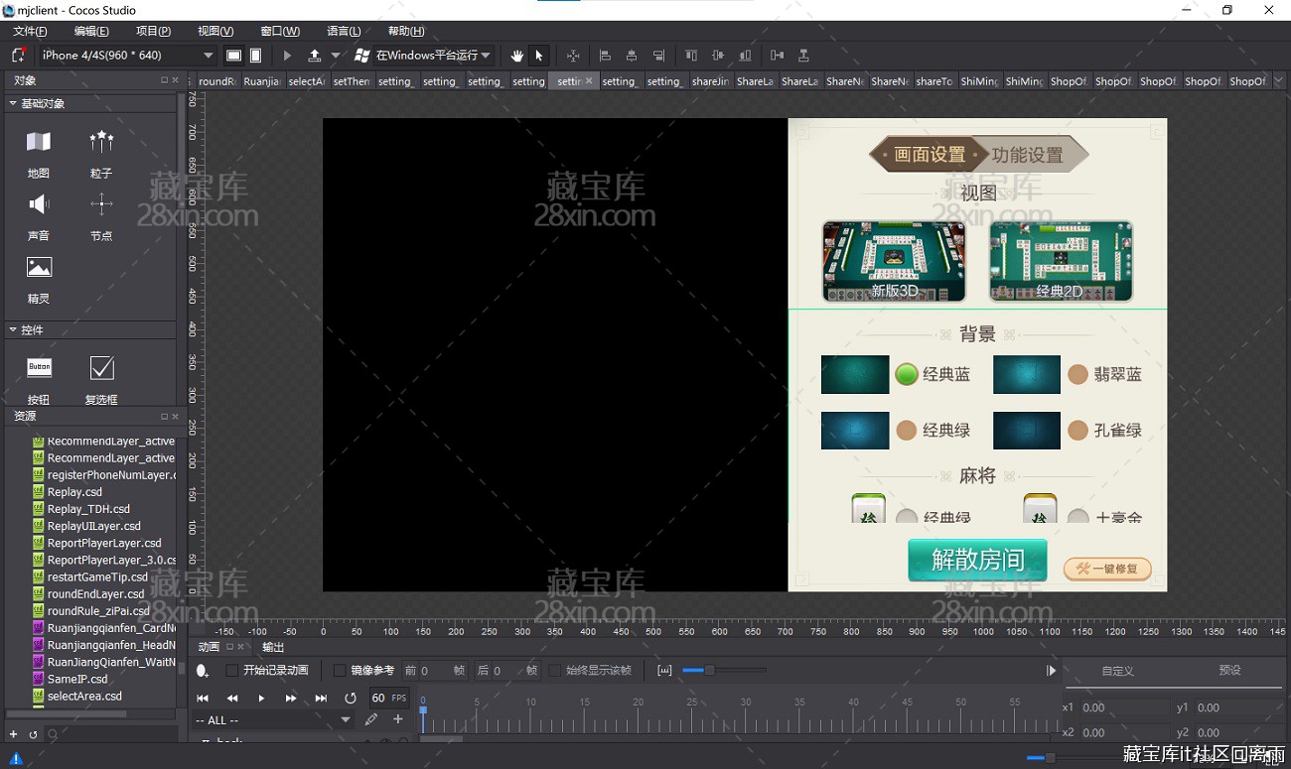Viewport: 1291px width, 769px height.
Task: Switch to the 输出 panel tab
Action: (271, 646)
